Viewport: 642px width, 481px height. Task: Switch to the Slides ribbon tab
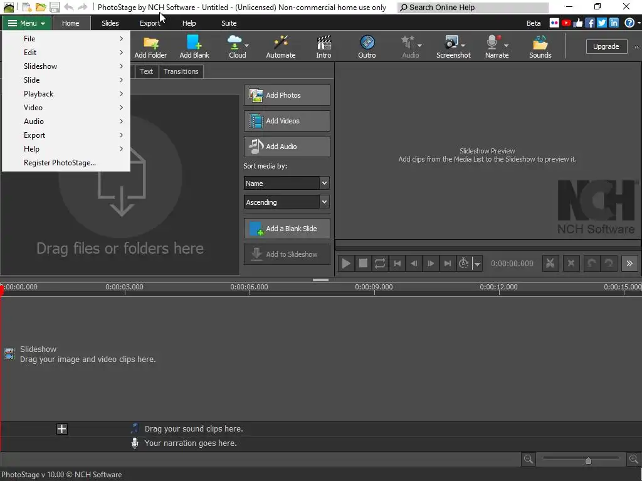[x=110, y=23]
